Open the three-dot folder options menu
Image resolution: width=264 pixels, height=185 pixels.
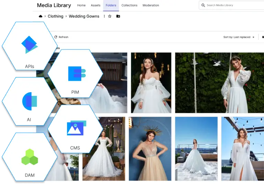(x=104, y=16)
